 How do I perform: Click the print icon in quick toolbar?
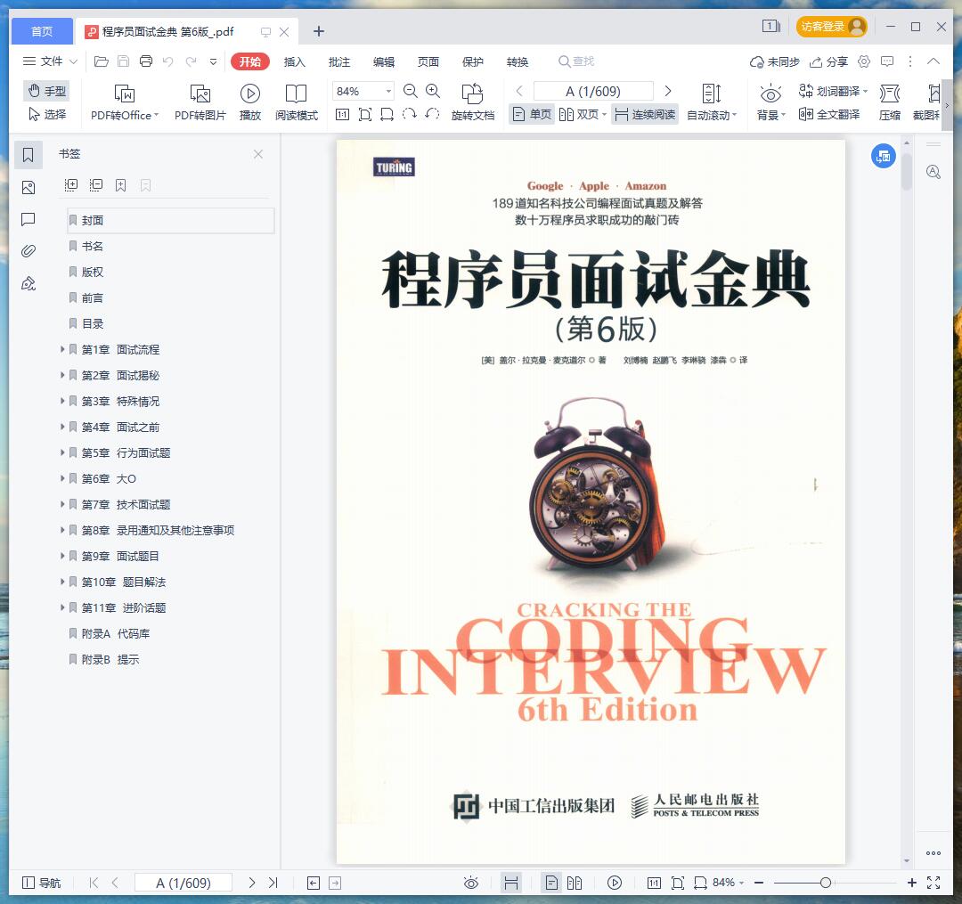(x=146, y=61)
